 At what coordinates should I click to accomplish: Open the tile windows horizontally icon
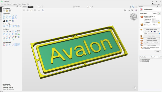click(39, 7)
